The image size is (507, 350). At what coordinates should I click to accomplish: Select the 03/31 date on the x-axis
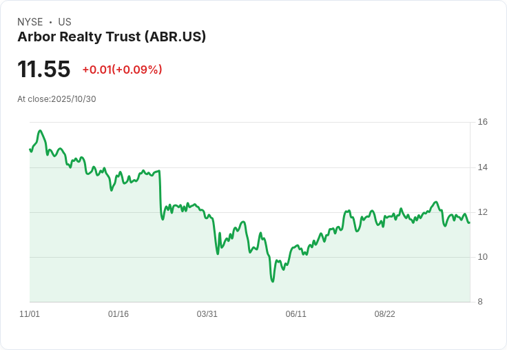pos(207,314)
